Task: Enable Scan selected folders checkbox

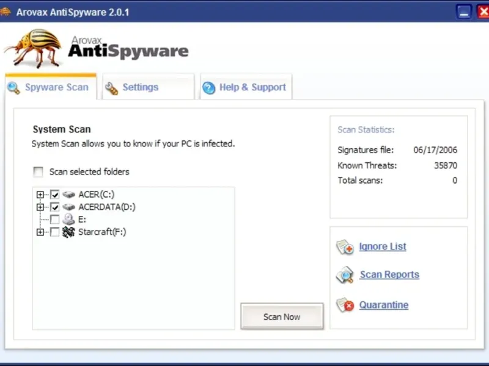Action: [x=38, y=171]
